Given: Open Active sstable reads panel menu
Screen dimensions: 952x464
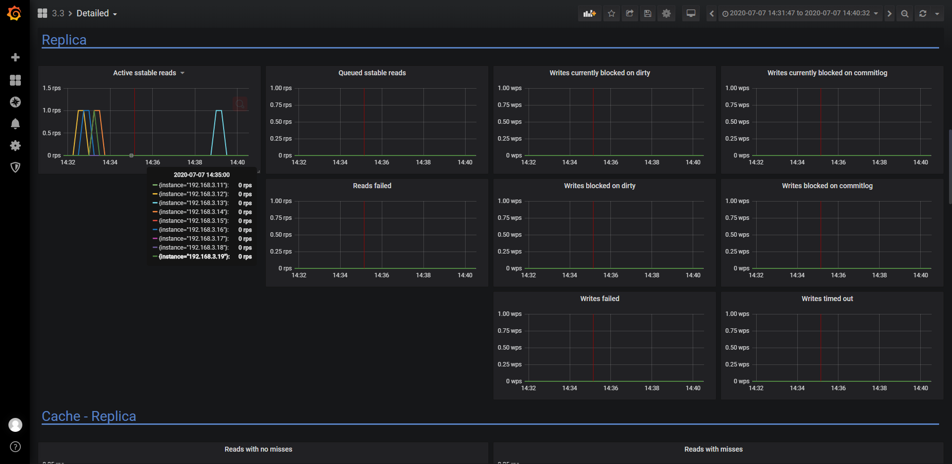Looking at the screenshot, I should [x=149, y=73].
